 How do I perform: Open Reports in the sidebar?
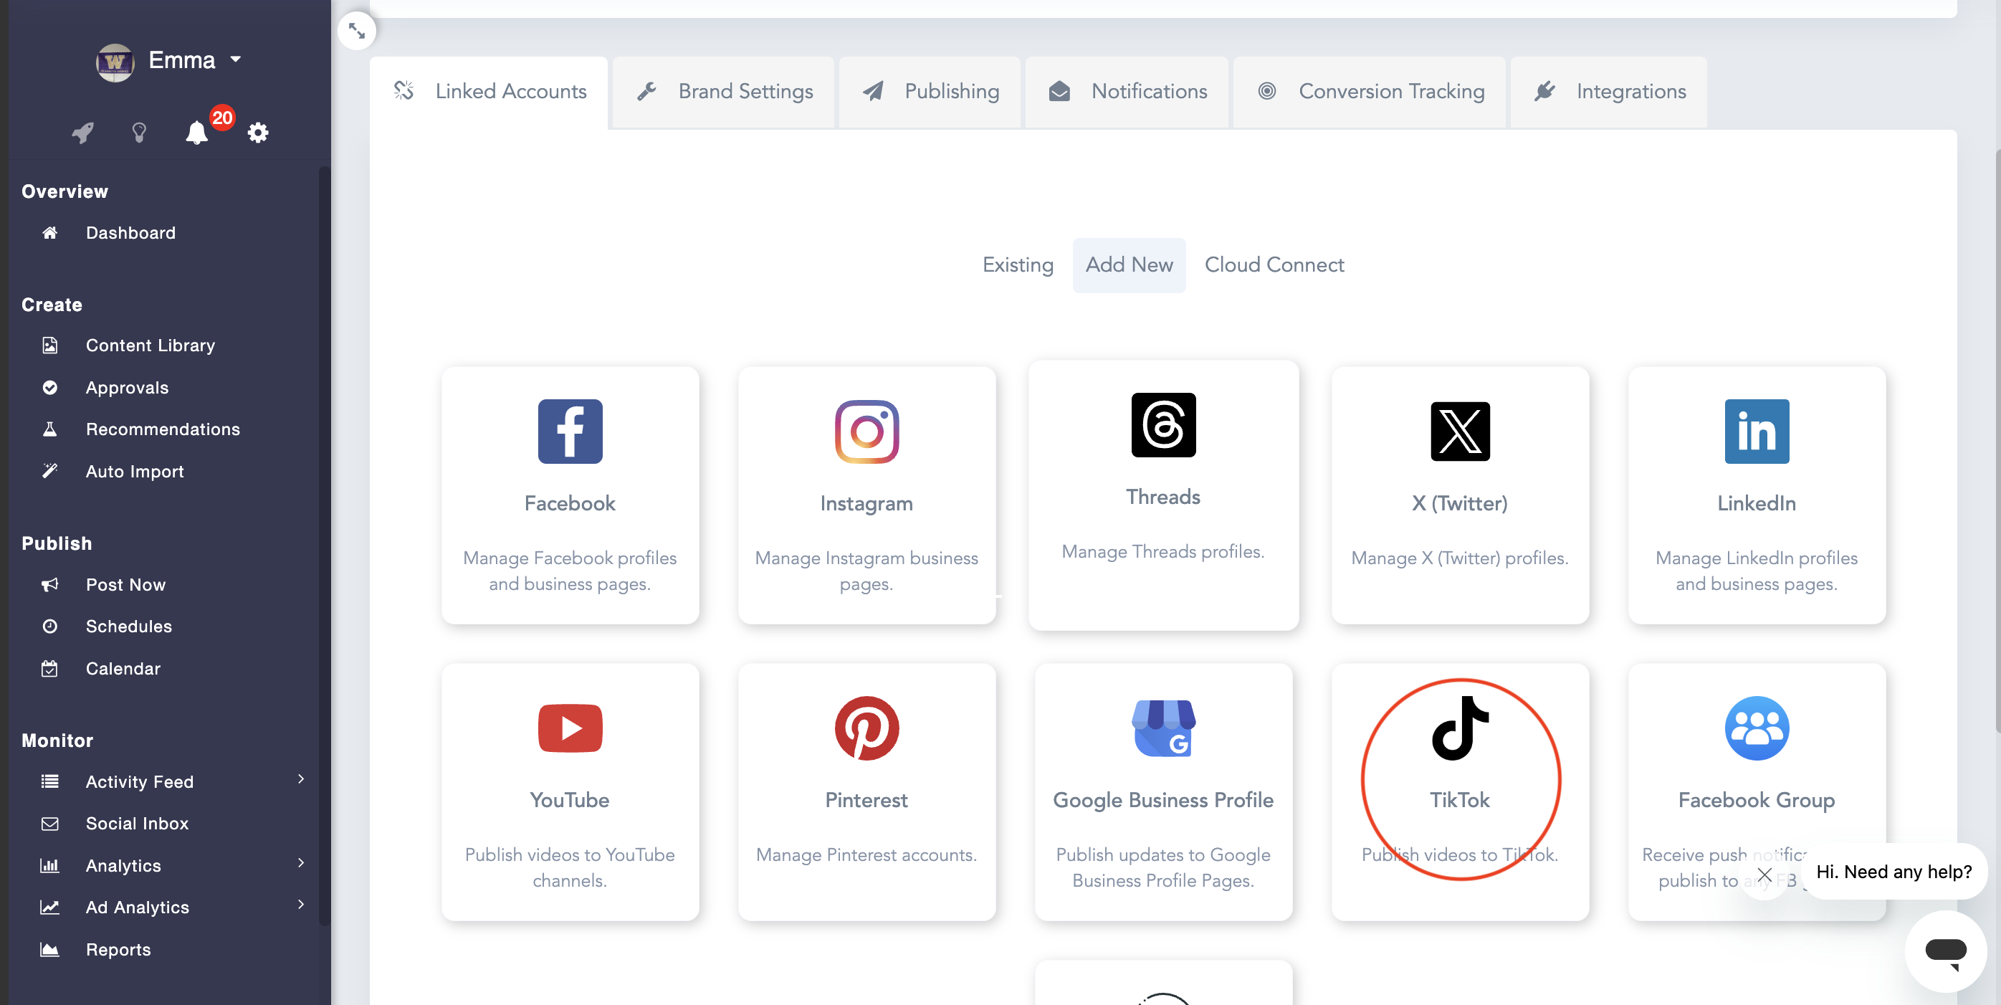click(118, 950)
